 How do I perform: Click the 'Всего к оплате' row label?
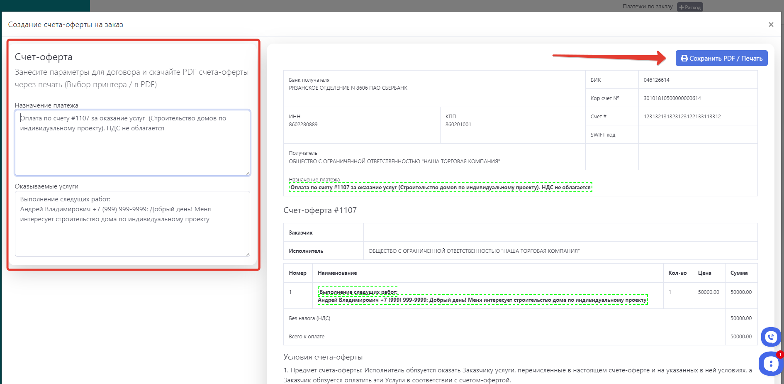click(307, 337)
